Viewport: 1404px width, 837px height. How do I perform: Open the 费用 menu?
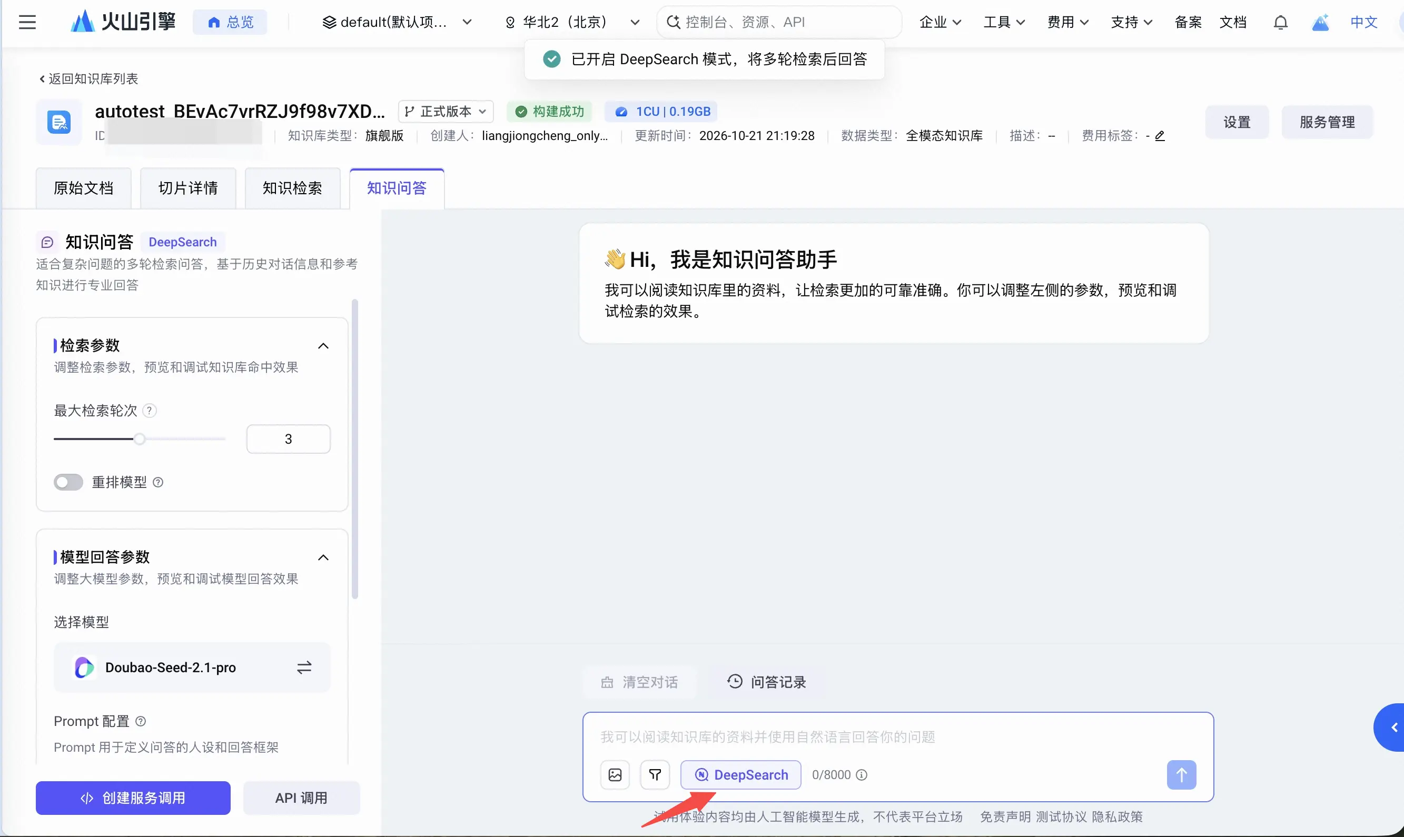(1067, 22)
